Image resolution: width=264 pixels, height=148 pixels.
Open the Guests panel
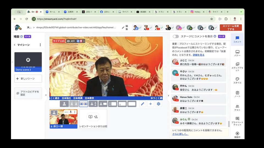pyautogui.click(x=237, y=108)
